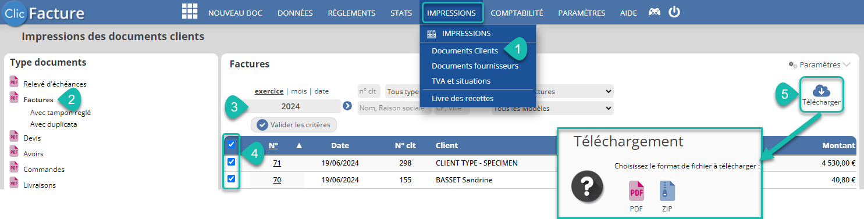This screenshot has width=864, height=219.
Task: Open the COMPTABILITÉ menu
Action: click(x=517, y=13)
